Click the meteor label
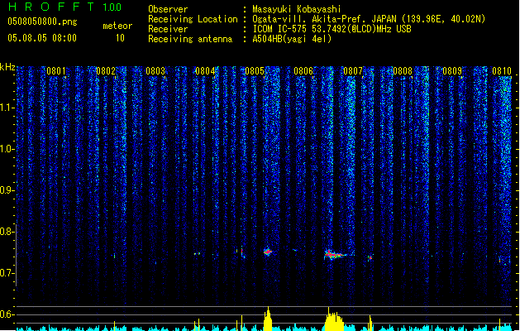Image resolution: width=520 pixels, height=331 pixels. (x=117, y=26)
